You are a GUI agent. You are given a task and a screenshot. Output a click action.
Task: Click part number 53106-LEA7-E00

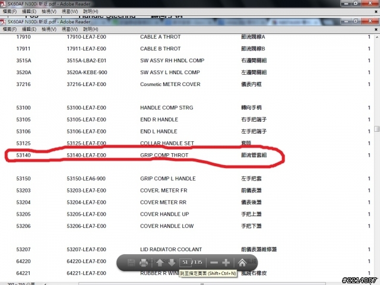pos(86,131)
